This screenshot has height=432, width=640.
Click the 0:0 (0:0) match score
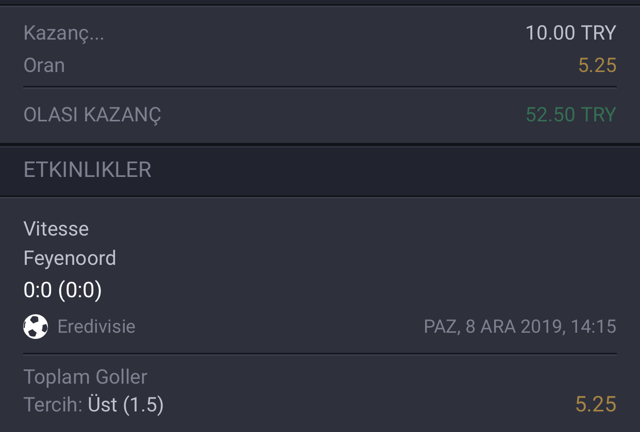(63, 291)
